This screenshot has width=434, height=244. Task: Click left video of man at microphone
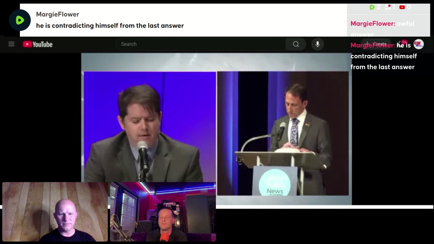click(150, 127)
